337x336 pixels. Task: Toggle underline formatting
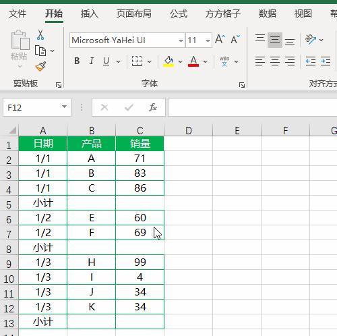click(106, 61)
